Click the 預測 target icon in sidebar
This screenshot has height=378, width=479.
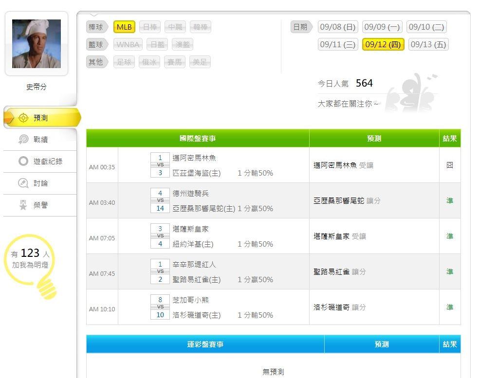[x=23, y=118]
